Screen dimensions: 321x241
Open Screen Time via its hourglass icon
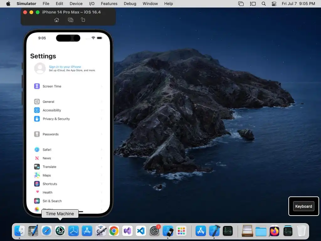tap(37, 86)
